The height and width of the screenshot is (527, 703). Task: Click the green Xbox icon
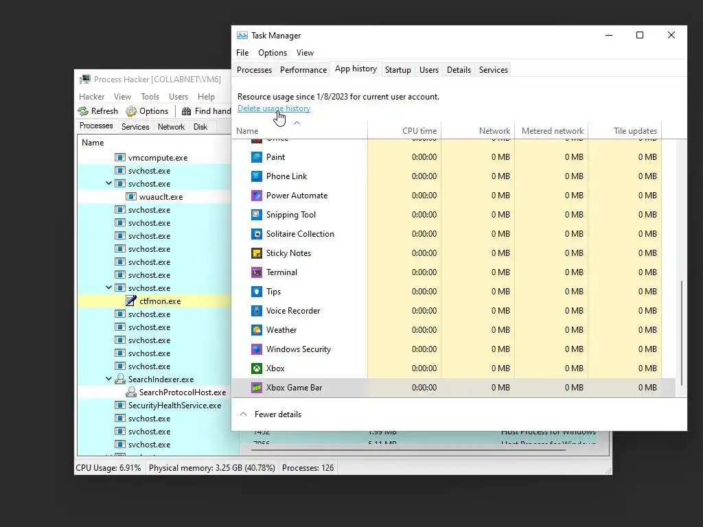[257, 368]
